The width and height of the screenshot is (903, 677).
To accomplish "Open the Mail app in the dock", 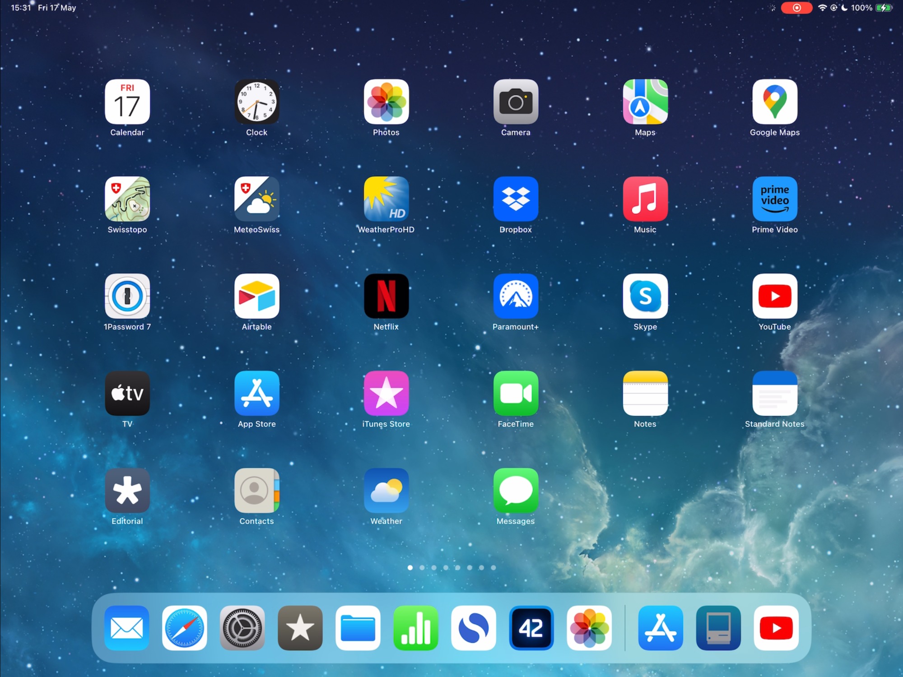I will click(x=127, y=628).
